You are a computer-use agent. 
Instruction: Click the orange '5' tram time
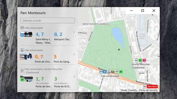(55, 57)
